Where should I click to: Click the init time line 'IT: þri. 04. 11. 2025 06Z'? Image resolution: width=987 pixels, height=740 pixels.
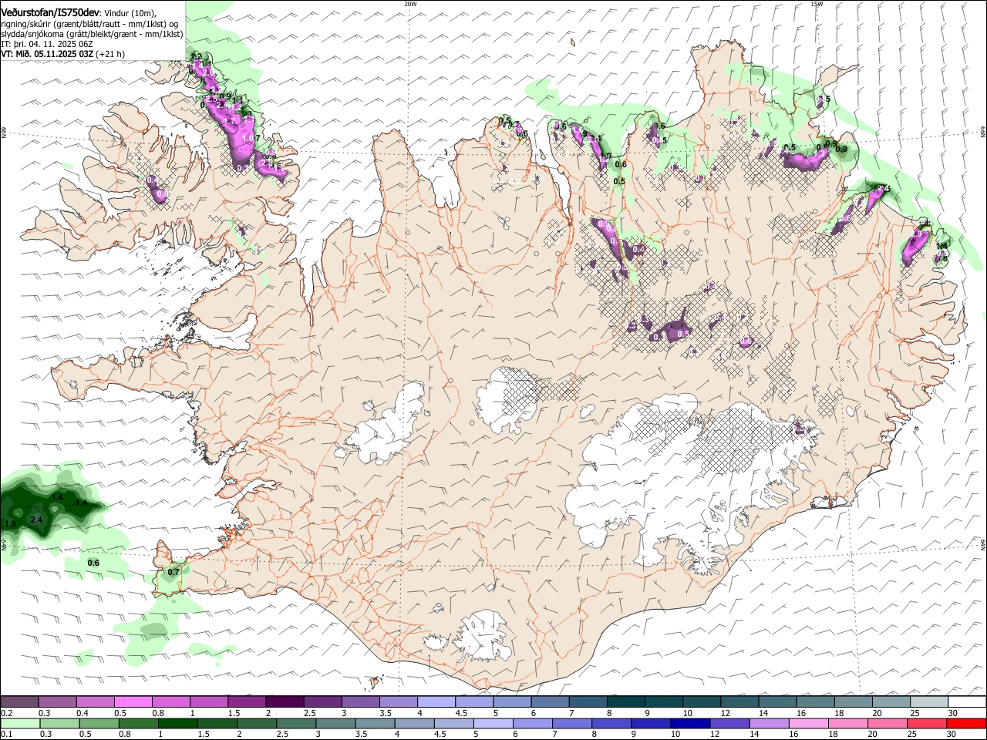tap(47, 44)
